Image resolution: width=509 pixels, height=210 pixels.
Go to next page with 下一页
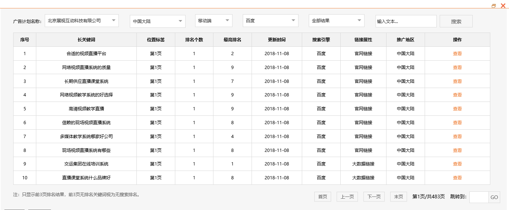coord(374,196)
